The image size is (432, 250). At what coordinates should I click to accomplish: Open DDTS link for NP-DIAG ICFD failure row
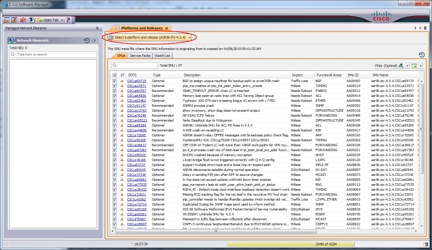[137, 115]
